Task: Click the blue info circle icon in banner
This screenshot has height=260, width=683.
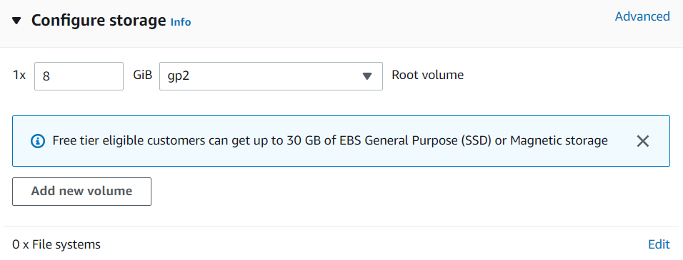Action: pos(38,141)
